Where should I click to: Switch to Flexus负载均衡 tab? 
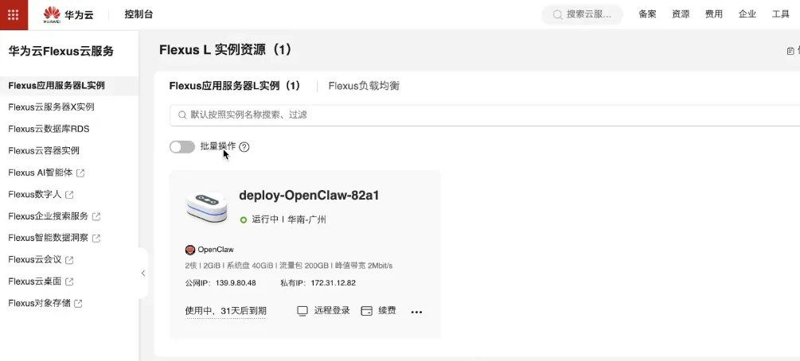click(x=364, y=86)
